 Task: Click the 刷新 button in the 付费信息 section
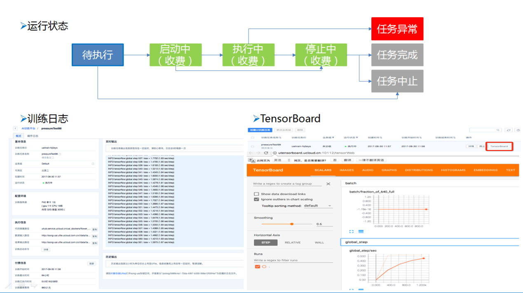pyautogui.click(x=91, y=263)
